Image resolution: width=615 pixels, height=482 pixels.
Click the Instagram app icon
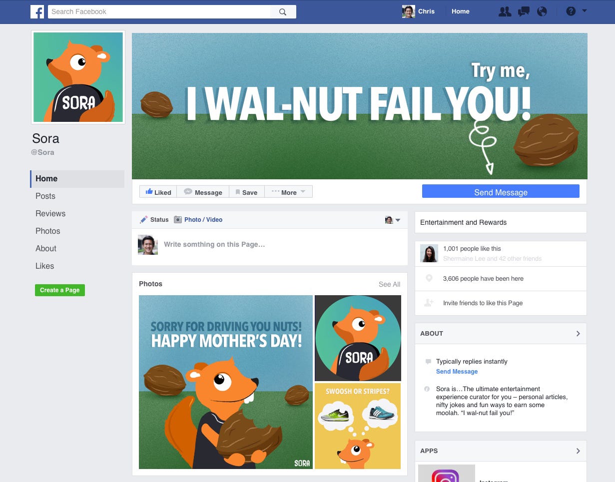pos(446,474)
